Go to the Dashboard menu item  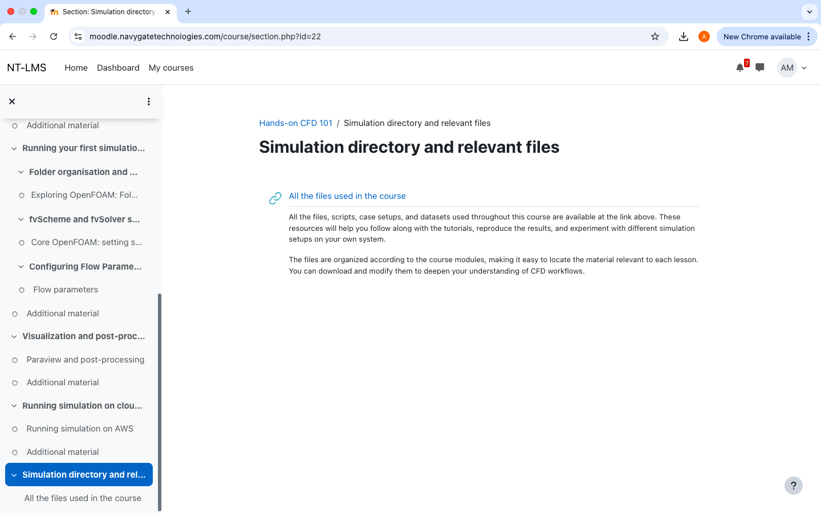[118, 68]
